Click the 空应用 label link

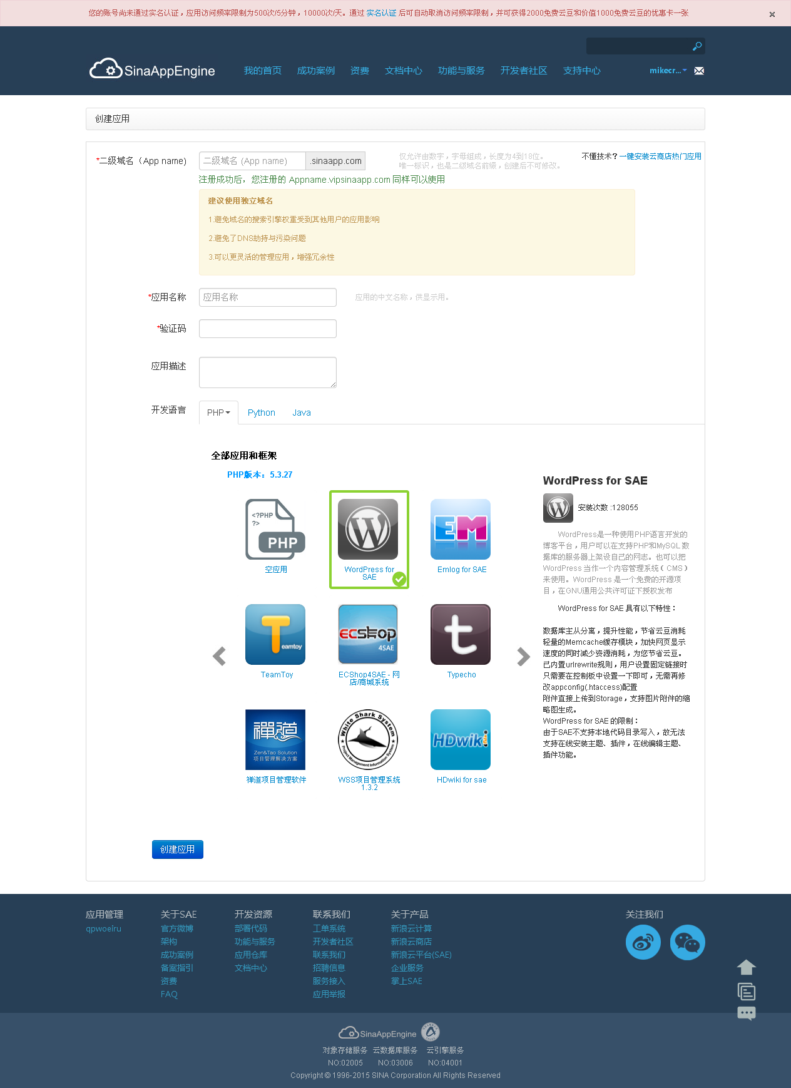tap(276, 570)
